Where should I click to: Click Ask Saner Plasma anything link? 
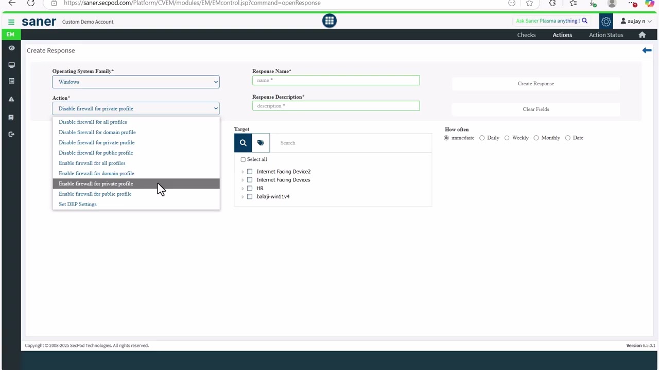tap(548, 21)
